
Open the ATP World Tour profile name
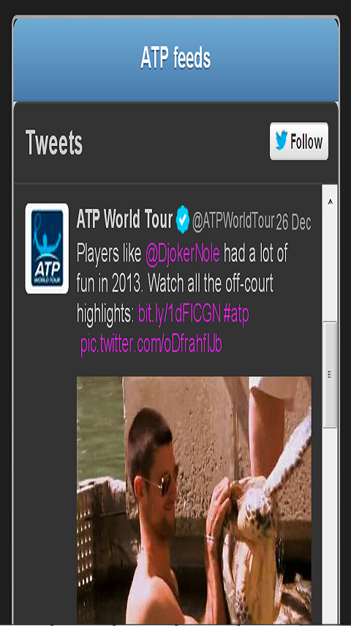tap(124, 220)
